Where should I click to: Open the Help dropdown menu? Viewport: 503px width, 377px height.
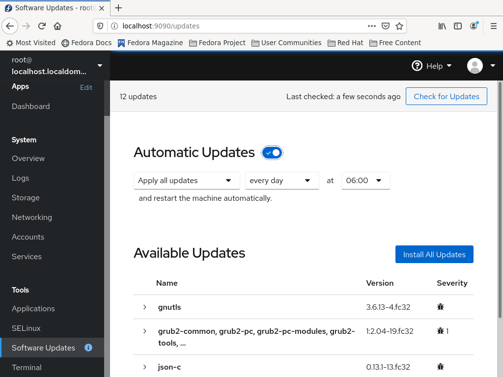click(432, 66)
